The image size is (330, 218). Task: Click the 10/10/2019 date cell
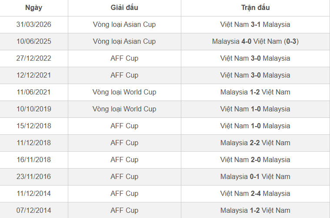pyautogui.click(x=33, y=109)
